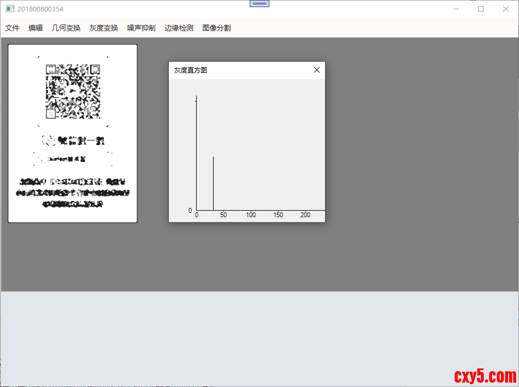The width and height of the screenshot is (519, 387).
Task: Click the 噪声抑制 menu item
Action: 141,28
